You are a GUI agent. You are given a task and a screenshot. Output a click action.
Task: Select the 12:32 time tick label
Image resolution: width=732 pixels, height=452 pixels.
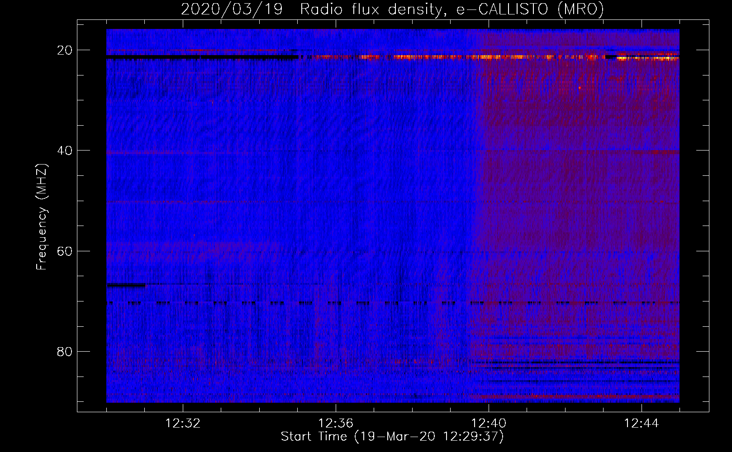[183, 424]
